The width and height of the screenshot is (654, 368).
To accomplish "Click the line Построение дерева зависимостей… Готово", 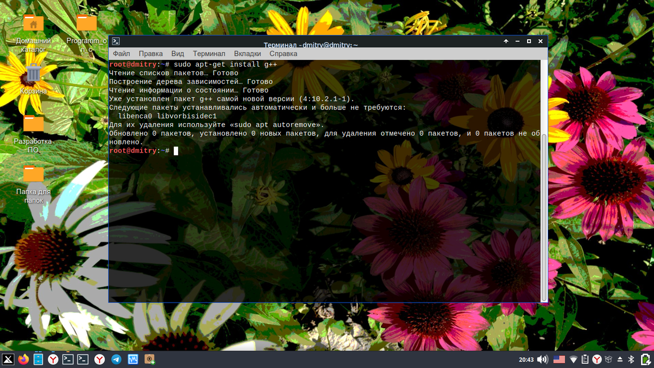I will coord(191,82).
